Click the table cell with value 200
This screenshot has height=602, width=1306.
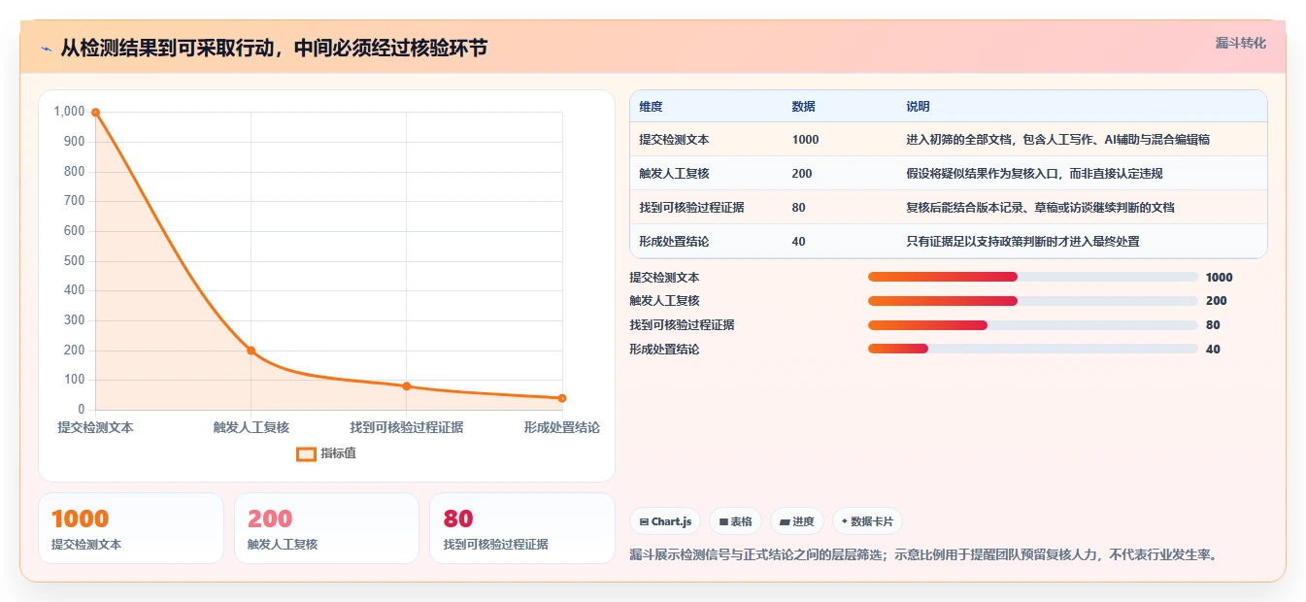click(802, 174)
